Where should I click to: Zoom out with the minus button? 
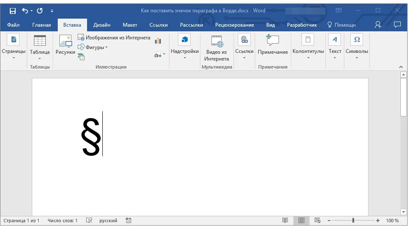pyautogui.click(x=329, y=221)
